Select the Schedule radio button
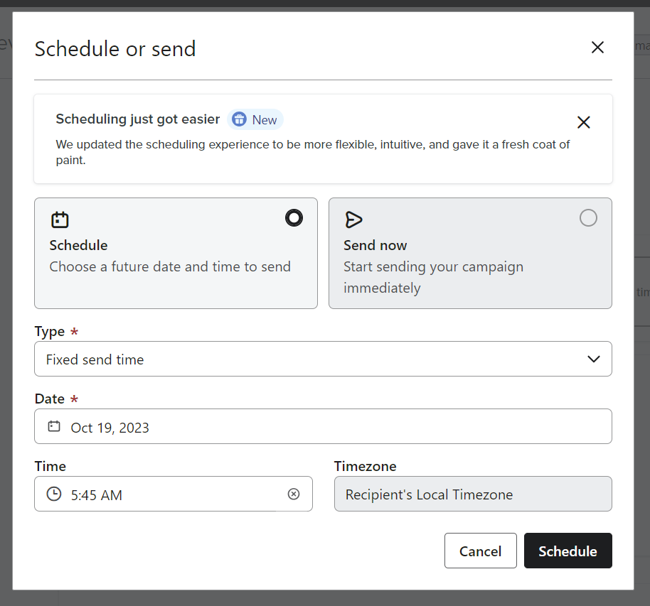 [x=294, y=218]
